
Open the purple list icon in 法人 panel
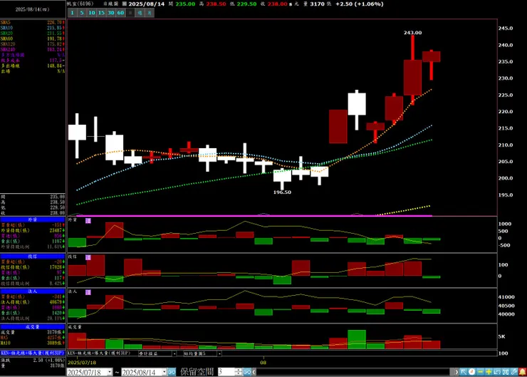click(88, 292)
